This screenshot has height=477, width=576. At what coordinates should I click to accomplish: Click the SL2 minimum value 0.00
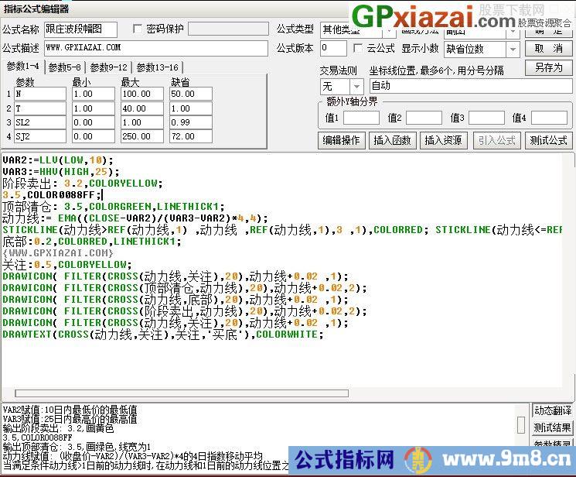click(x=94, y=122)
